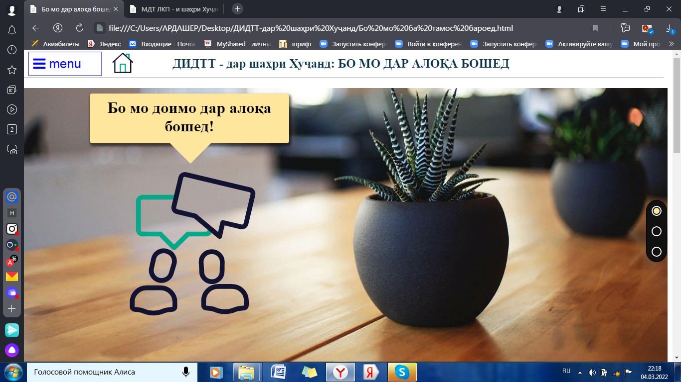Open notifications bell in the sidebar

click(12, 30)
